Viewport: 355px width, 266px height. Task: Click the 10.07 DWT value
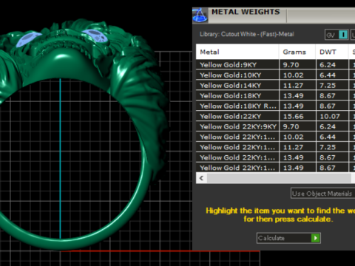[330, 116]
